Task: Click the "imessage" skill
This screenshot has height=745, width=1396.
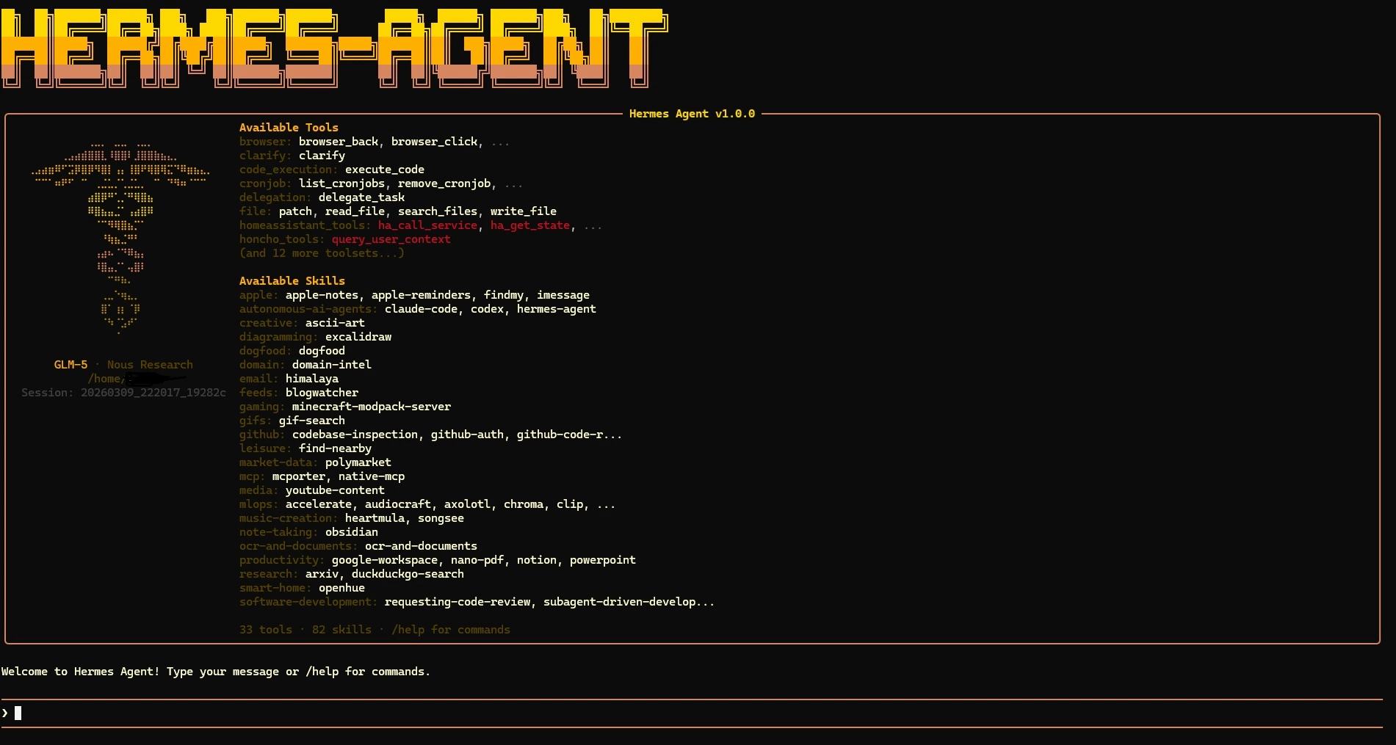Action: click(x=563, y=295)
